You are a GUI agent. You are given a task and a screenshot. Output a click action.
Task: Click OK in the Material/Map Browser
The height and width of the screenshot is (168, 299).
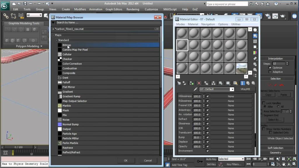(x=126, y=160)
